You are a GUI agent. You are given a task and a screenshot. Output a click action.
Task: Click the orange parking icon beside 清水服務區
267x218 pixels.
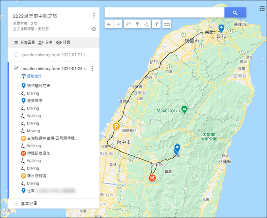click(x=23, y=176)
